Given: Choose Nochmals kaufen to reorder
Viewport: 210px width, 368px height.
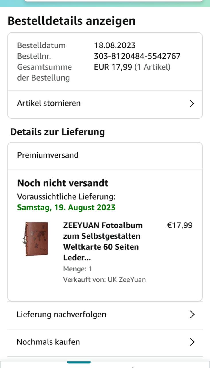Looking at the screenshot, I should 105,342.
